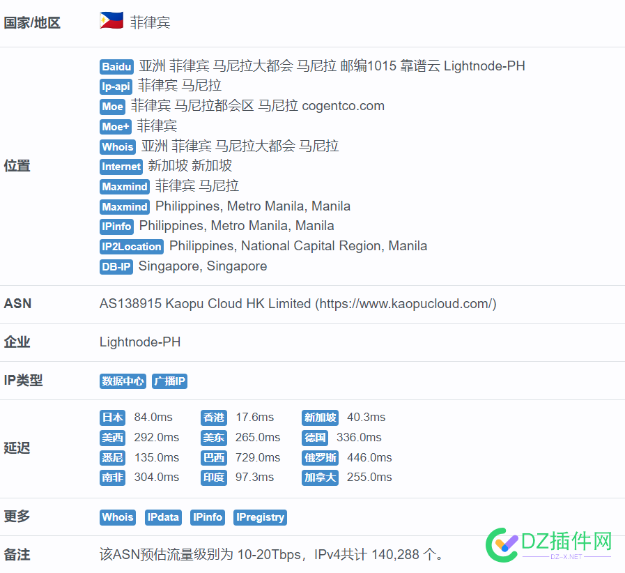Click the IP2Location source badge
Image resolution: width=625 pixels, height=573 pixels.
pos(132,247)
